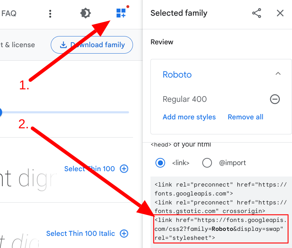Click plus icon next to Thin 100 Italic

point(124,233)
